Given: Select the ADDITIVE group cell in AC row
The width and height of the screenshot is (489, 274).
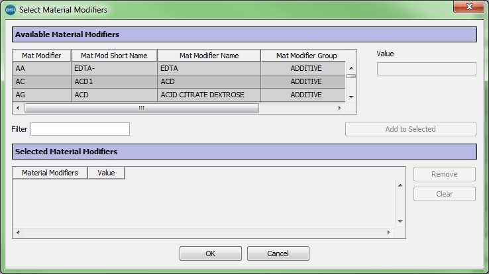Looking at the screenshot, I should click(303, 81).
